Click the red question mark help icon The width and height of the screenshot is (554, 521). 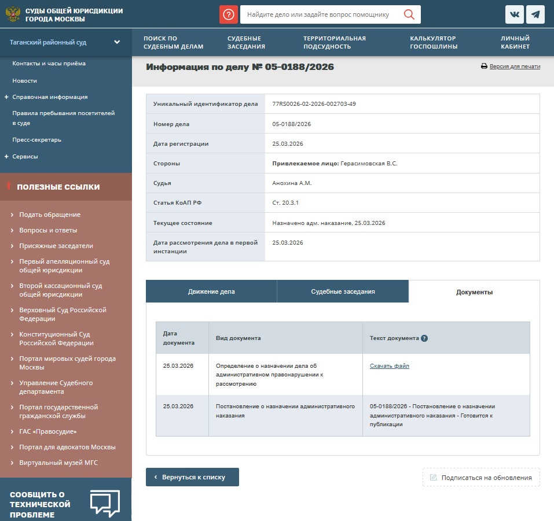coord(229,14)
